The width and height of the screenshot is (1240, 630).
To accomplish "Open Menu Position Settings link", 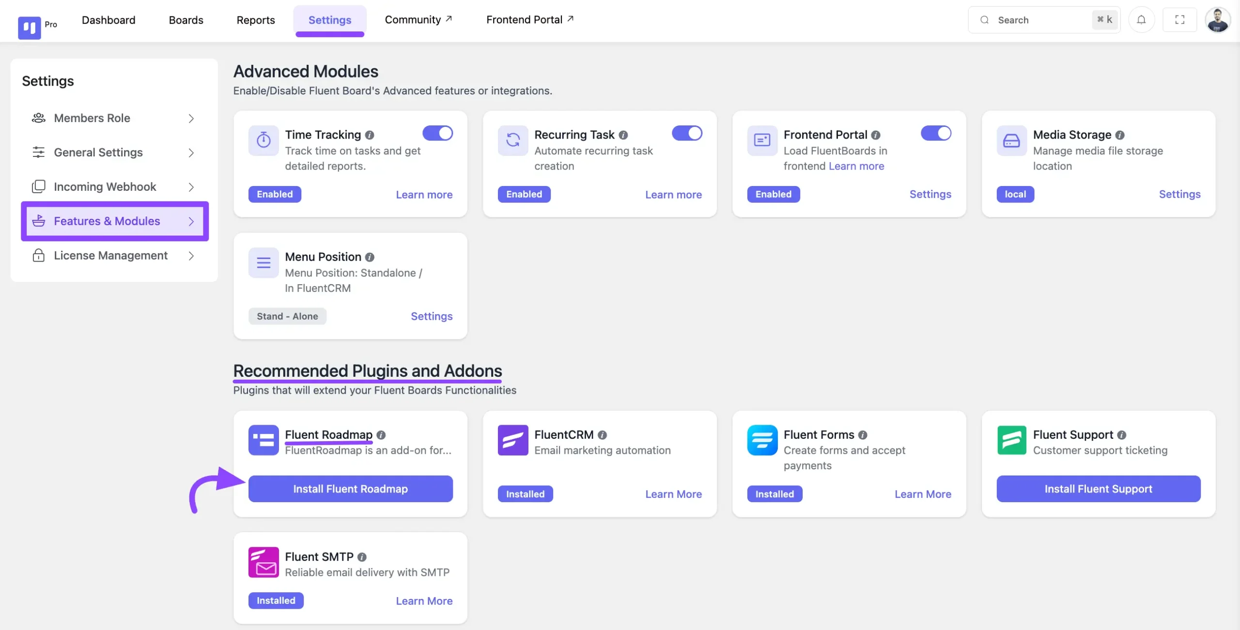I will coord(432,316).
